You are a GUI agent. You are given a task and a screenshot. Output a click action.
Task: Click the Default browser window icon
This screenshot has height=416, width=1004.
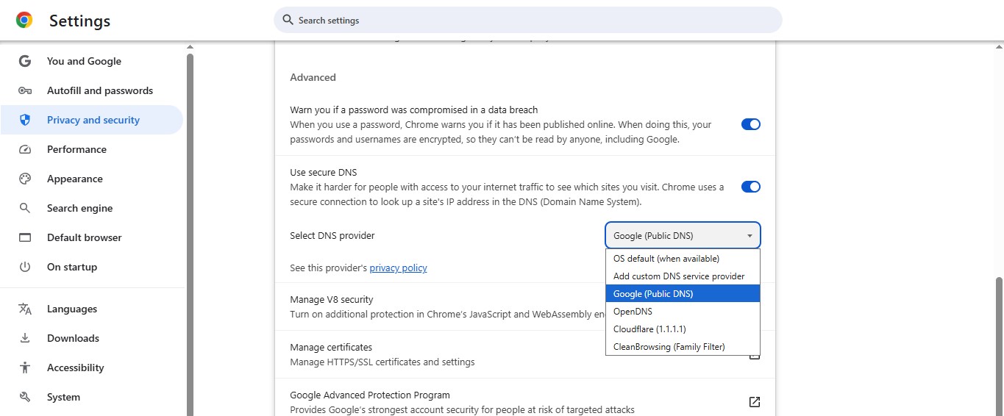(x=25, y=237)
